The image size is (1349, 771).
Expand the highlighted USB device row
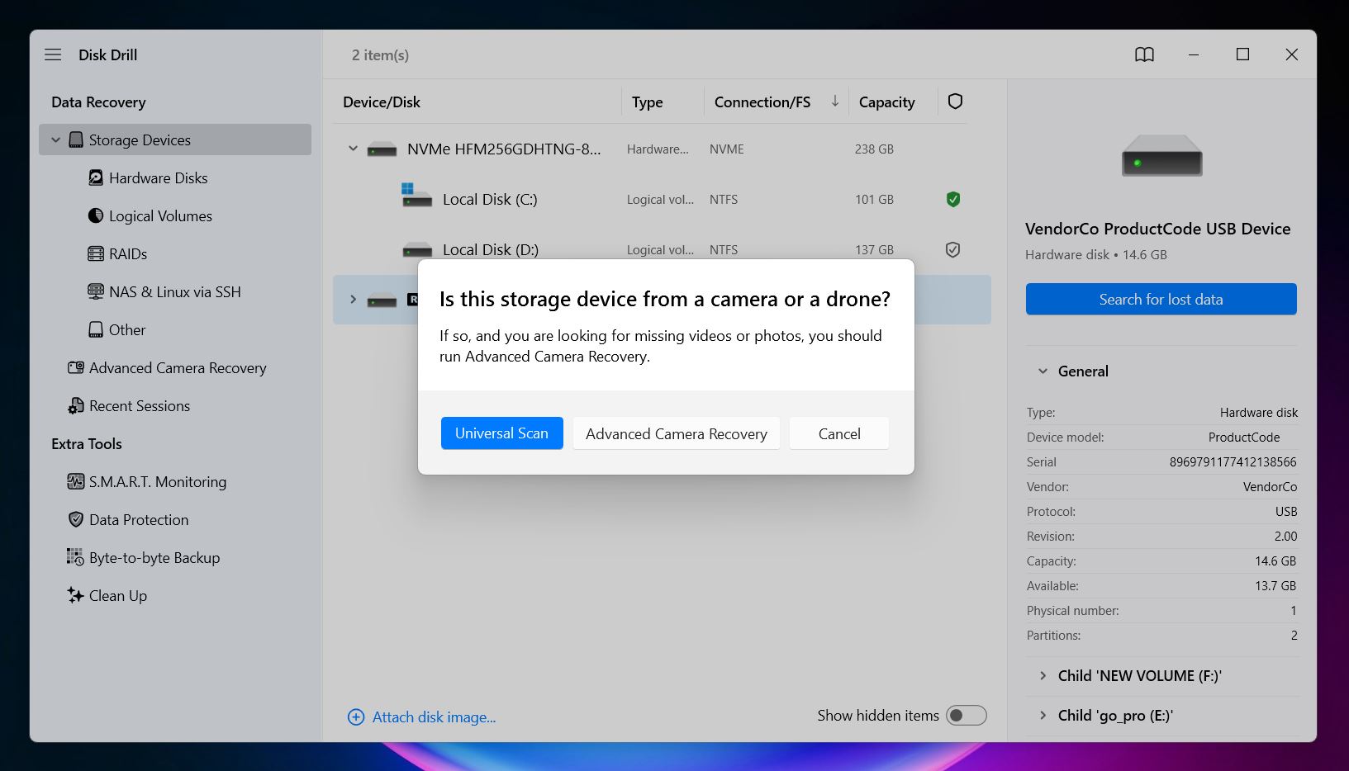(x=353, y=299)
